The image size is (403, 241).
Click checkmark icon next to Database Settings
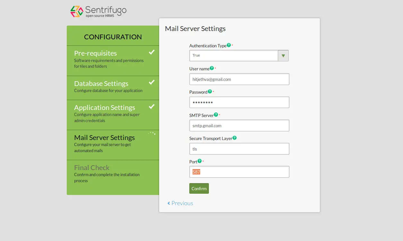tap(152, 82)
